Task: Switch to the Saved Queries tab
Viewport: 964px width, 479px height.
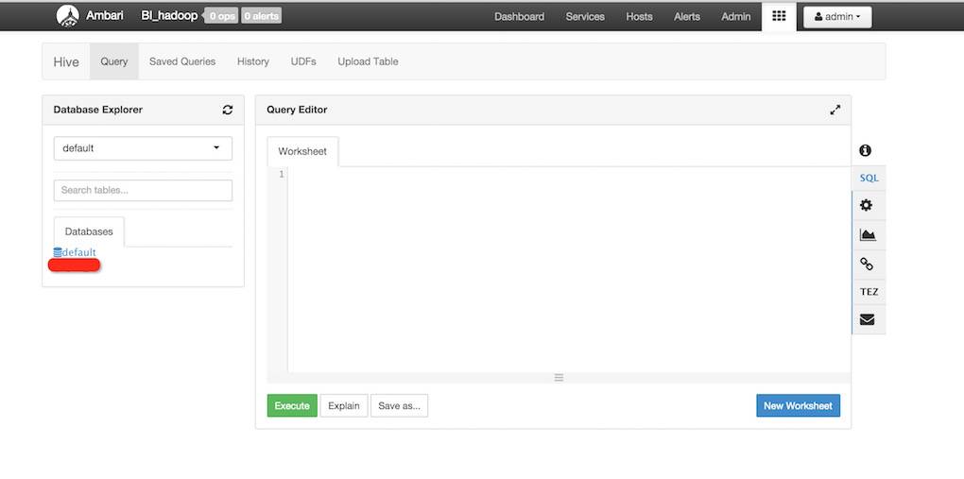Action: click(x=182, y=61)
